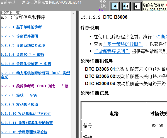Open 6.2.2.11 检查/保养系统的检查 link
The height and width of the screenshot is (138, 167).
coord(27,123)
